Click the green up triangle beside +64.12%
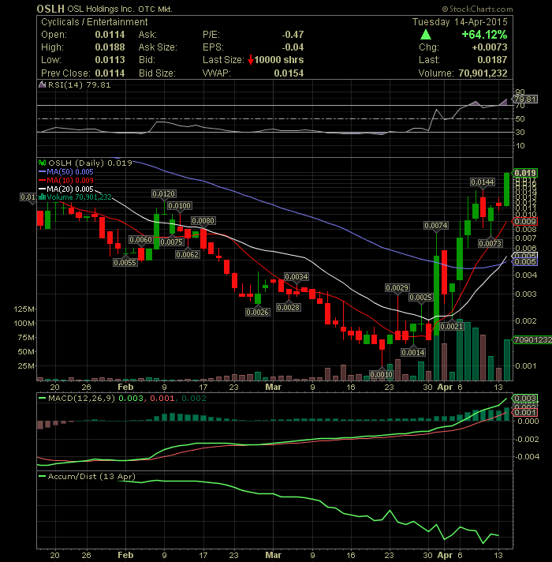Screen dimensions: 552x562 [425, 35]
